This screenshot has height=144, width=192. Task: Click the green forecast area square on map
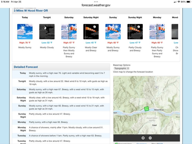(x=146, y=109)
